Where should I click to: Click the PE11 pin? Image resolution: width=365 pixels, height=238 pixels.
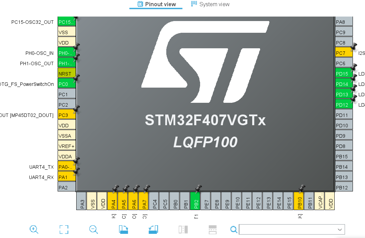247,201
